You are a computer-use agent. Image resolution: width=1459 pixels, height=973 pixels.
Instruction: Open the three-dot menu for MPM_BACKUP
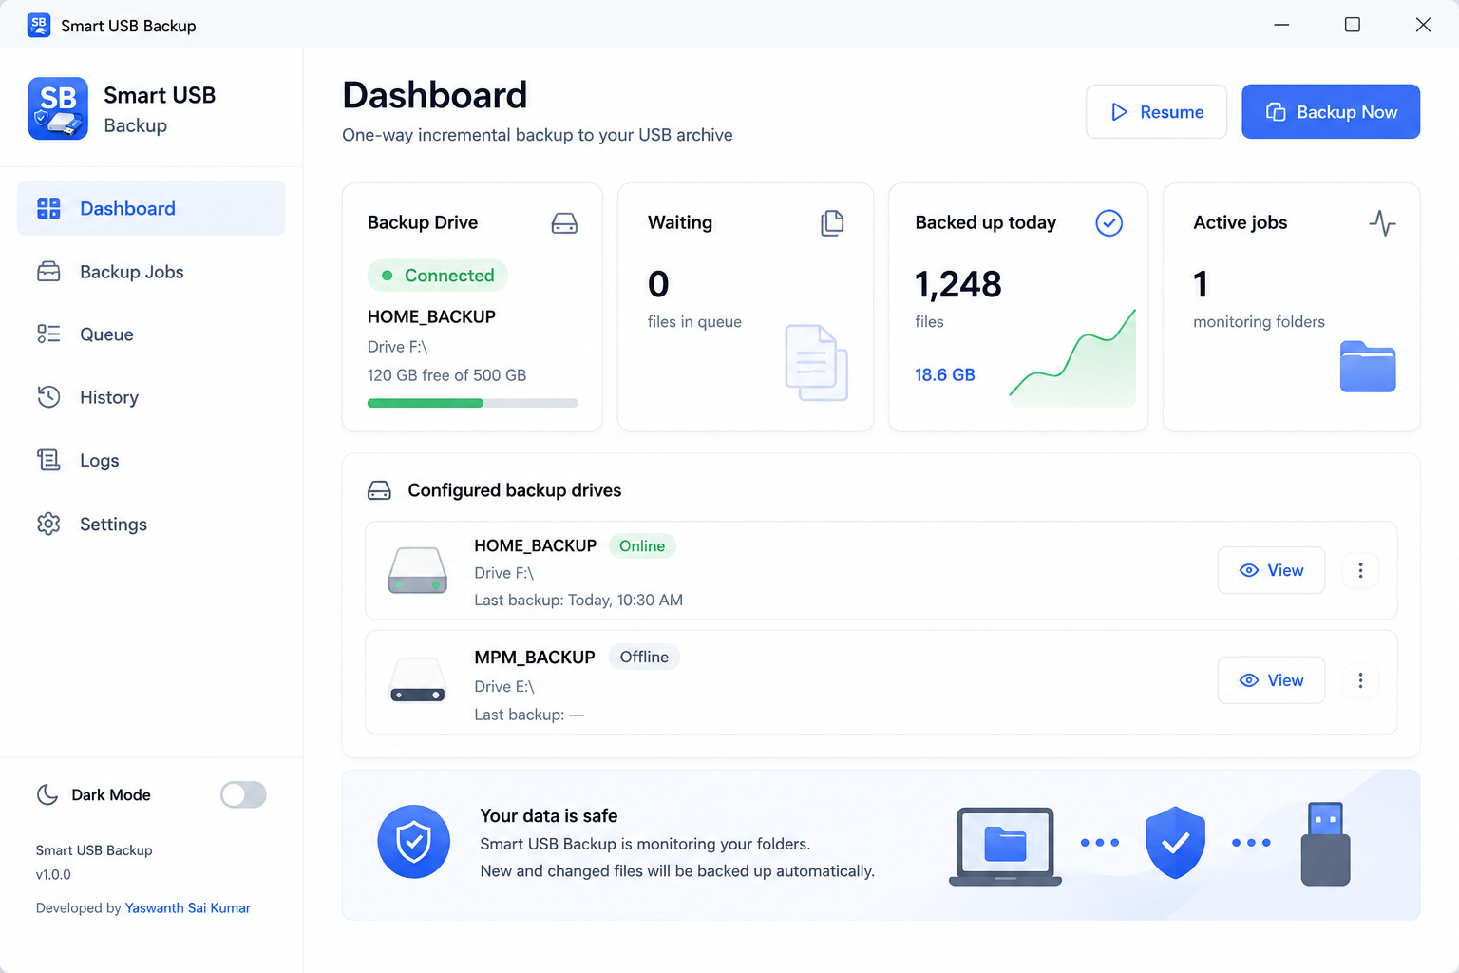[1360, 680]
